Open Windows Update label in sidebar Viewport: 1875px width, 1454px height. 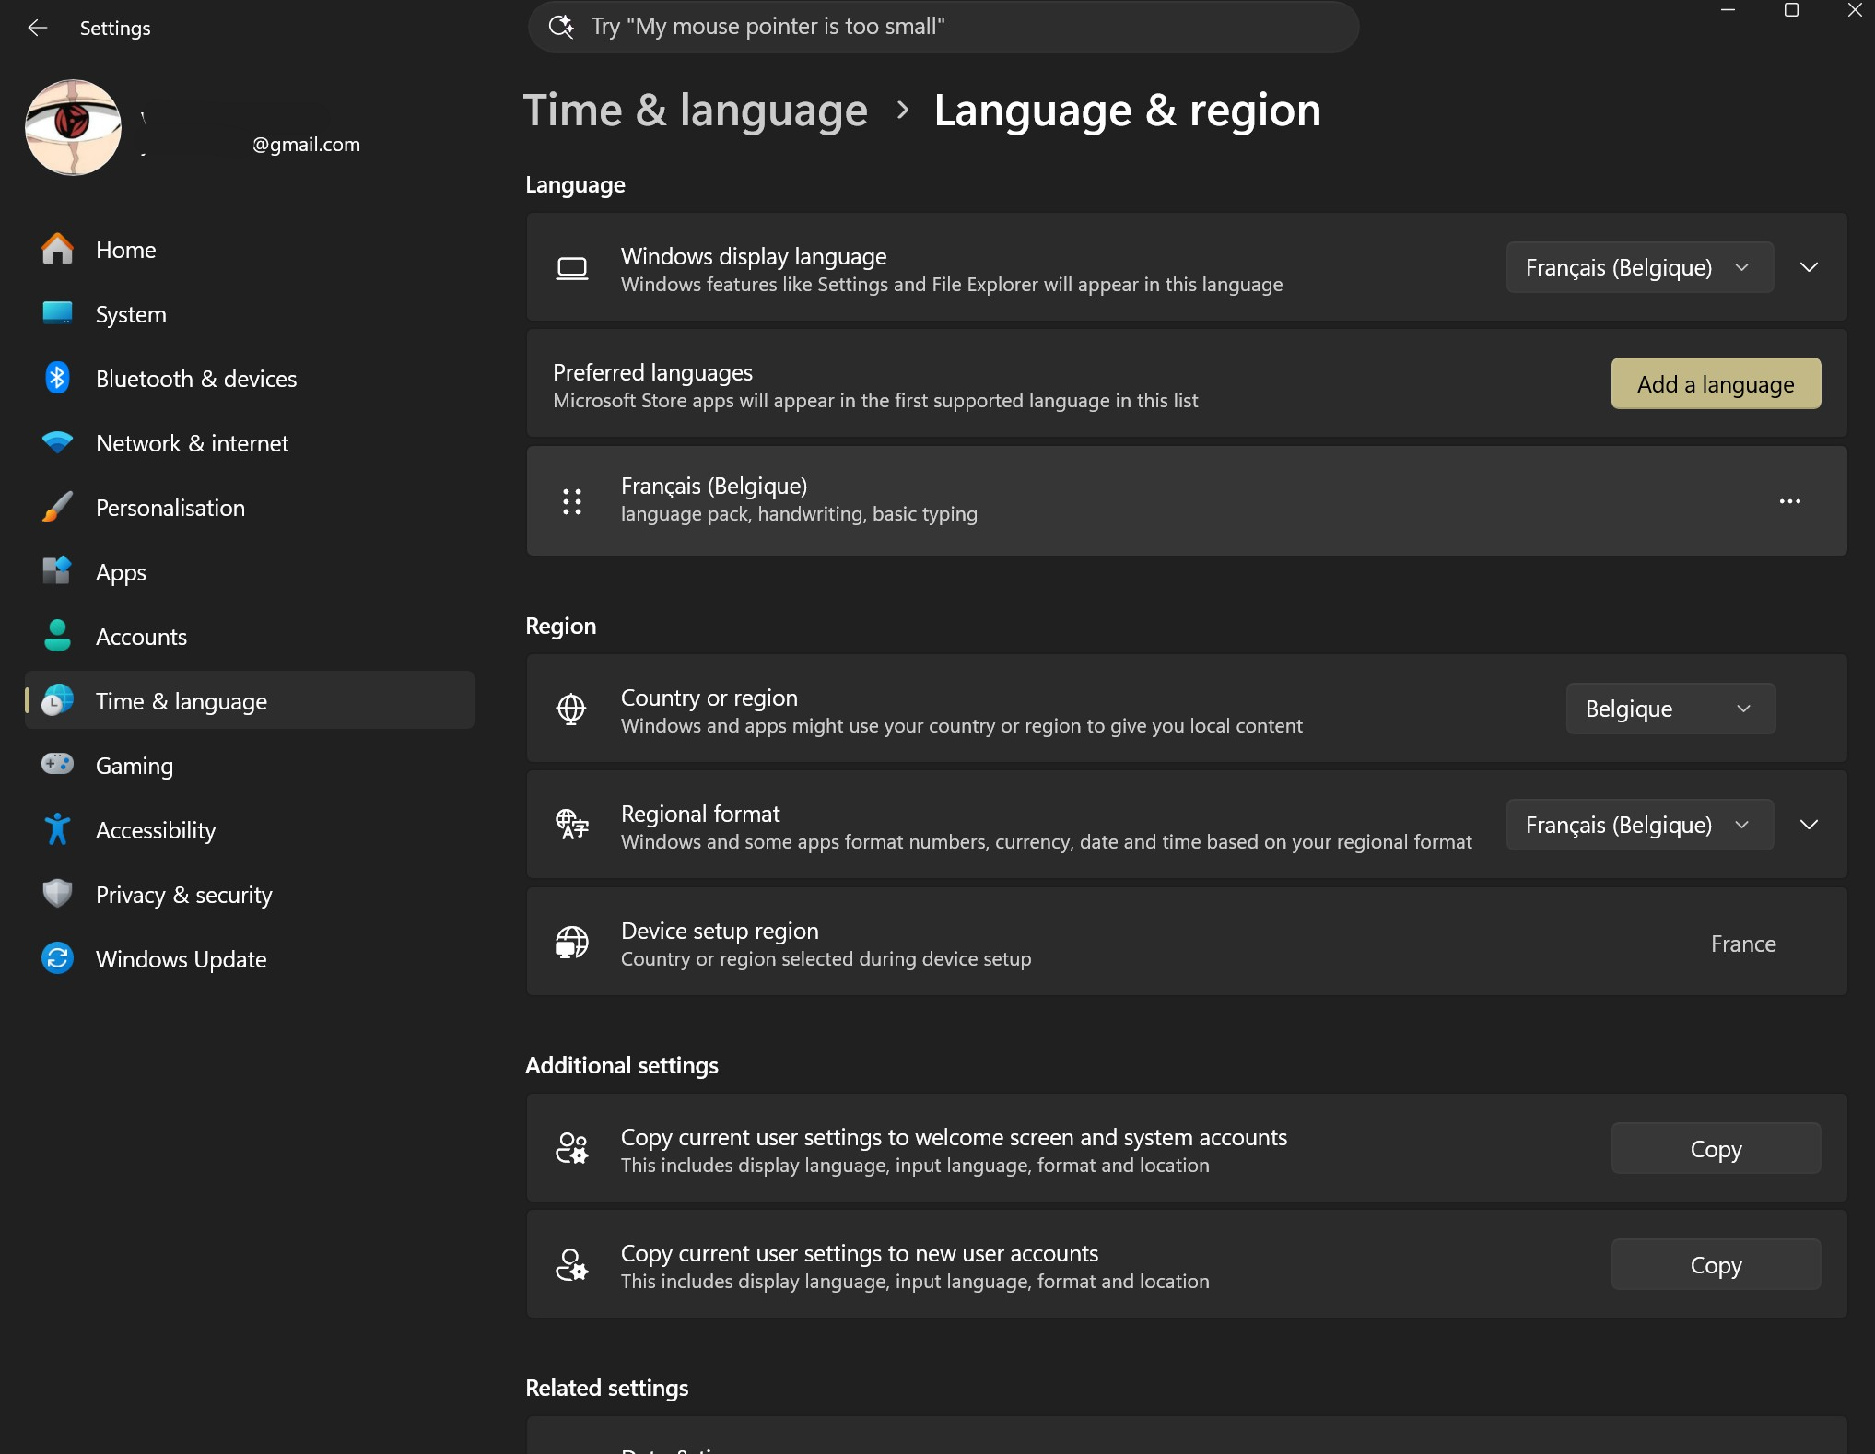coord(182,959)
